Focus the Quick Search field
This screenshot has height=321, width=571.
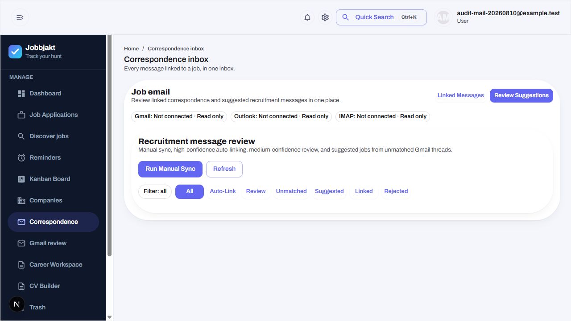click(381, 17)
